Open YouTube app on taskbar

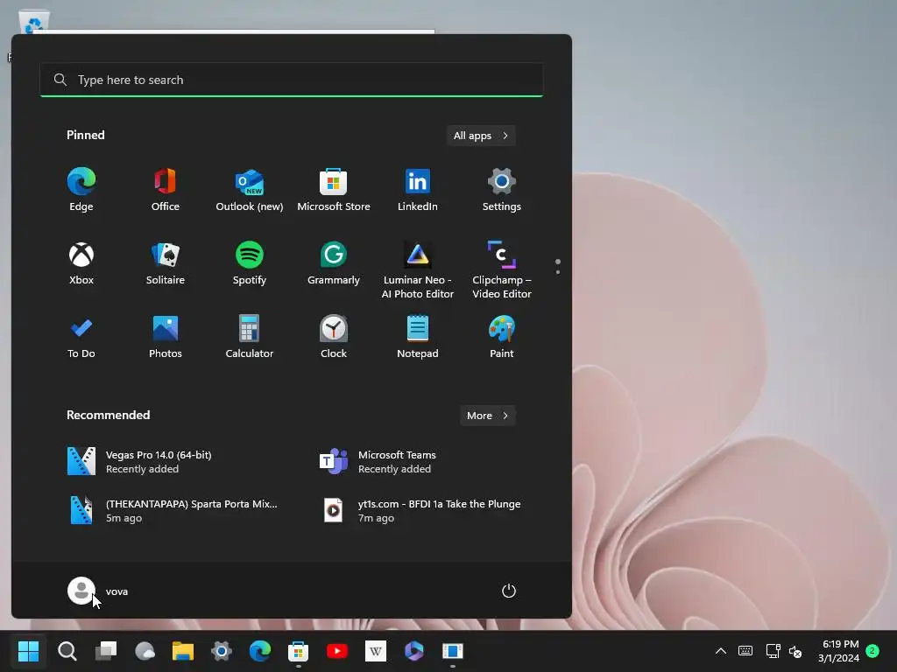pos(337,651)
